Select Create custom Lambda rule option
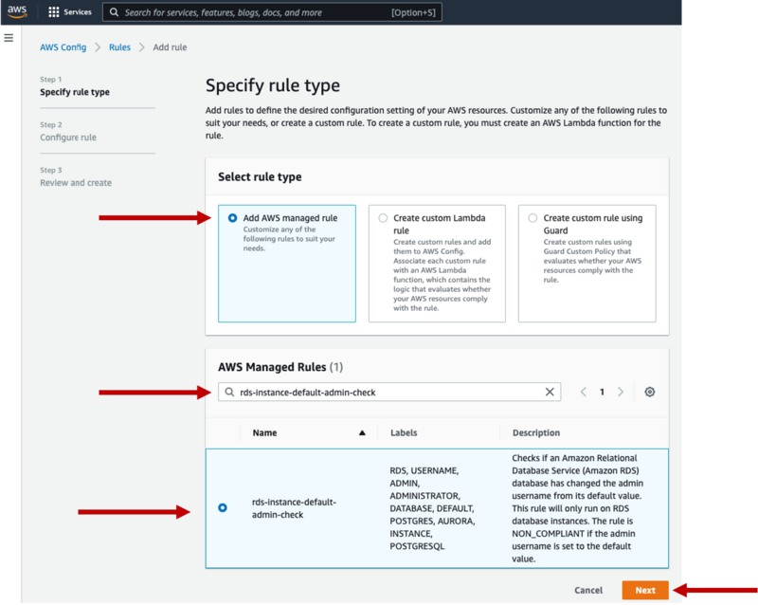Screen dimensions: 758x605 click(x=383, y=218)
